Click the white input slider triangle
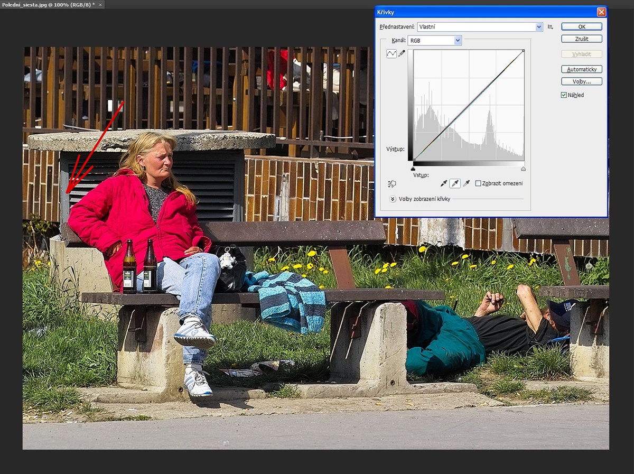The height and width of the screenshot is (474, 634). pyautogui.click(x=523, y=169)
